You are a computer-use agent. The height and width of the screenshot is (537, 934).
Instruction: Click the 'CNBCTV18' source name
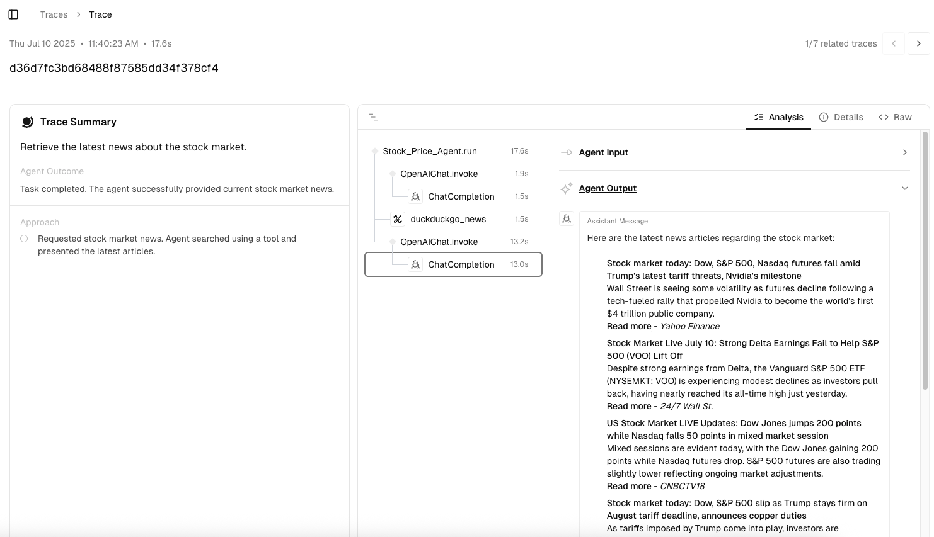pos(683,486)
